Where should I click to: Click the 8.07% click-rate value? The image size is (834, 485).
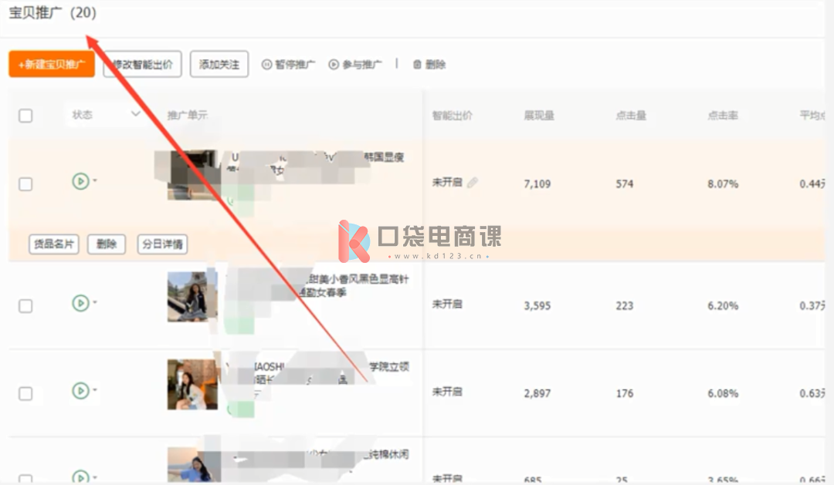(723, 184)
